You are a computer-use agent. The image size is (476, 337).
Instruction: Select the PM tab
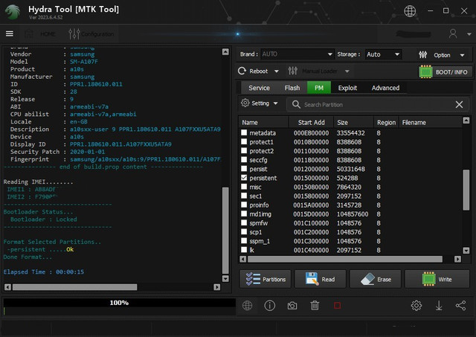(319, 88)
